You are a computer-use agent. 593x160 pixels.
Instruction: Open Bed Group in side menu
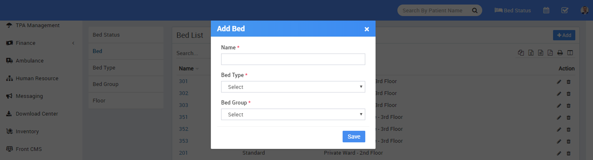(x=105, y=84)
